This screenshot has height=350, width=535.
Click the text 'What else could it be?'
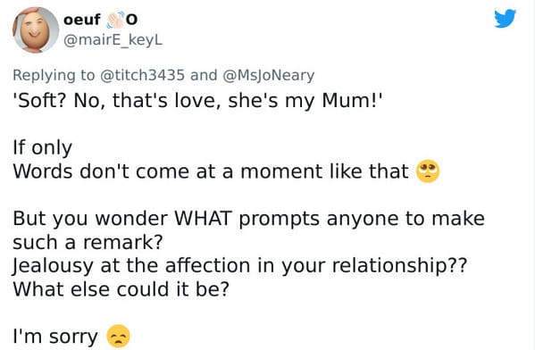121,289
